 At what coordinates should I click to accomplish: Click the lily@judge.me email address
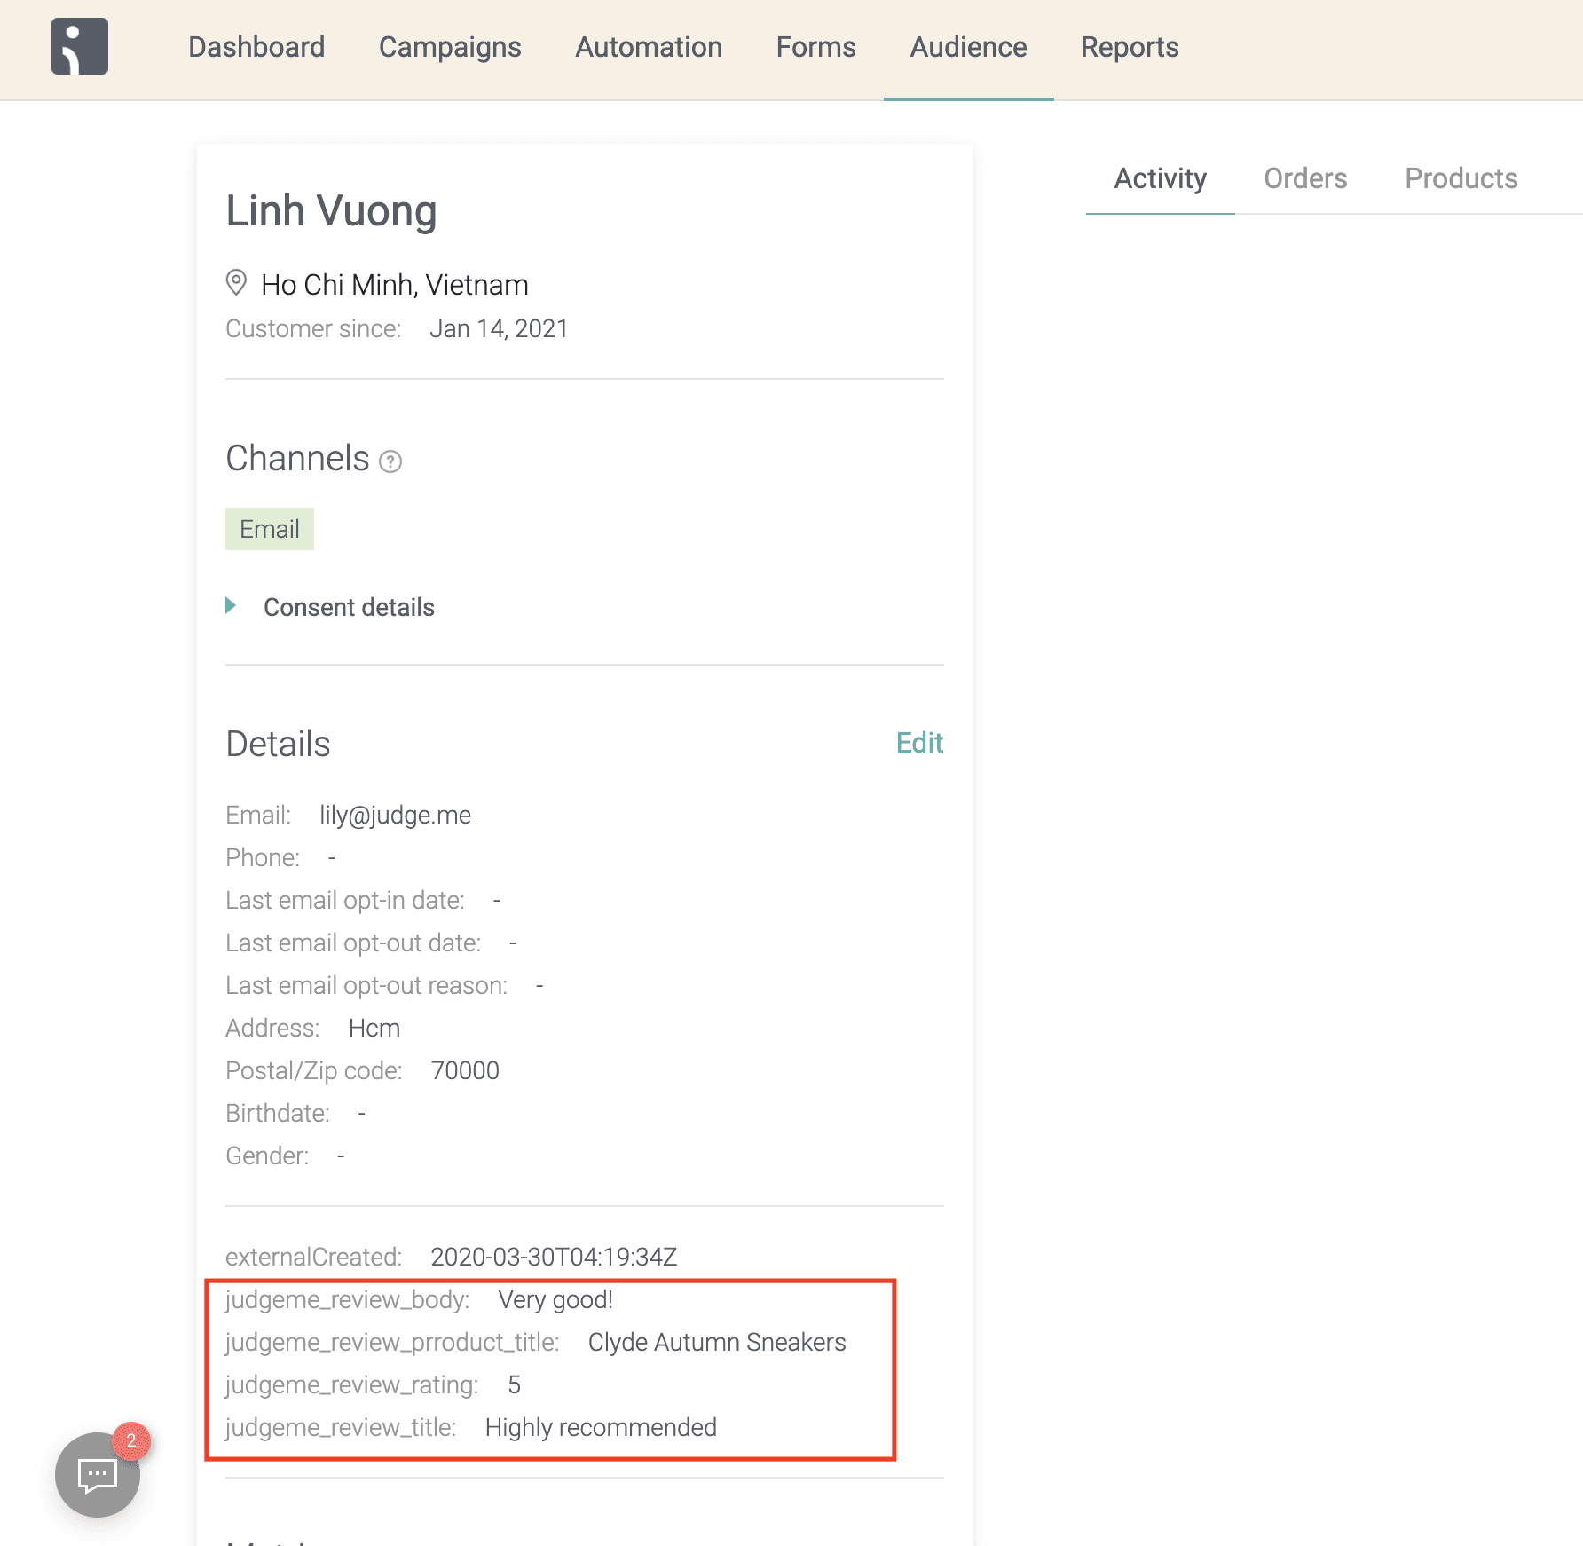[395, 815]
